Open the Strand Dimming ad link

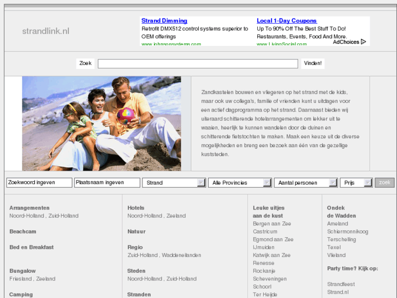click(x=164, y=21)
